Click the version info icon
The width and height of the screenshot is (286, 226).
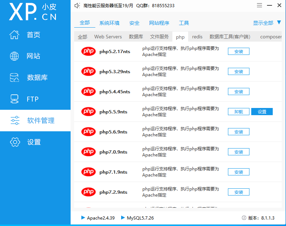(x=244, y=218)
